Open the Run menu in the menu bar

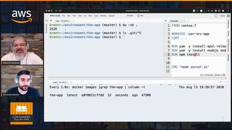click(x=90, y=16)
